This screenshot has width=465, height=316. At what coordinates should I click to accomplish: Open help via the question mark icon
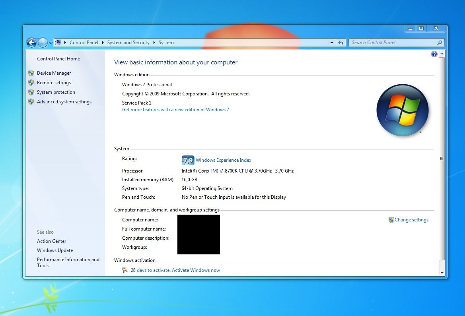tap(434, 54)
